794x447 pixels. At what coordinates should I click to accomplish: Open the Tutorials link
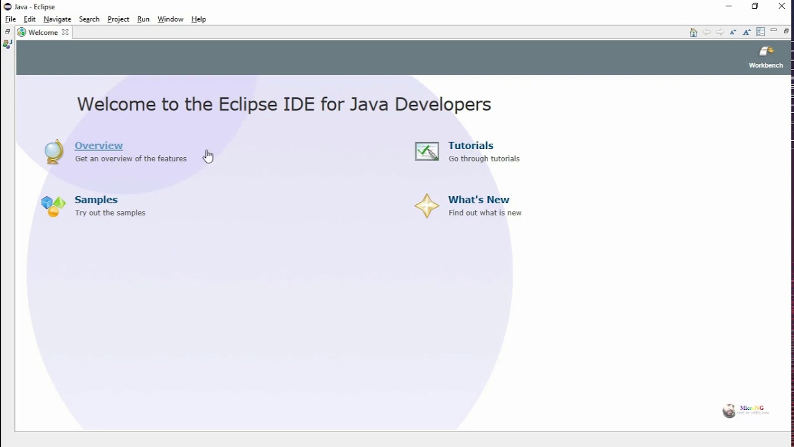click(x=471, y=145)
